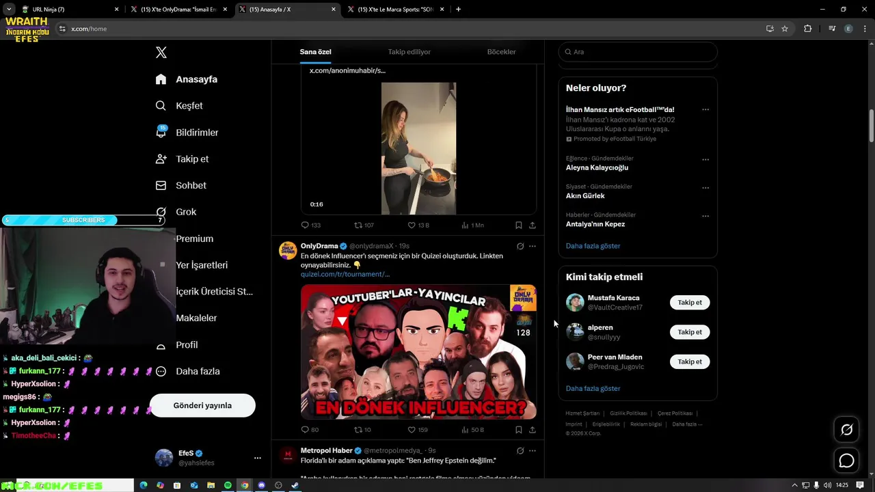875x492 pixels.
Task: Go to Anasayfa in sidebar
Action: coord(187,79)
